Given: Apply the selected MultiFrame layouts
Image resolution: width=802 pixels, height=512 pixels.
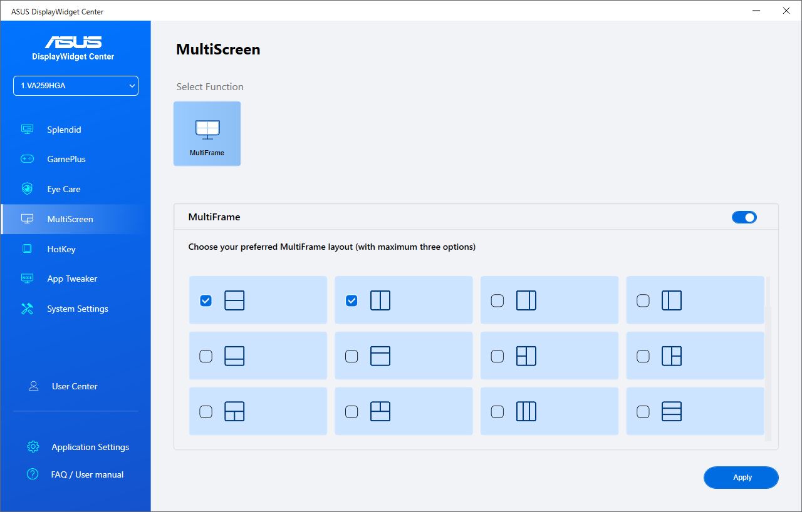Looking at the screenshot, I should (x=741, y=478).
